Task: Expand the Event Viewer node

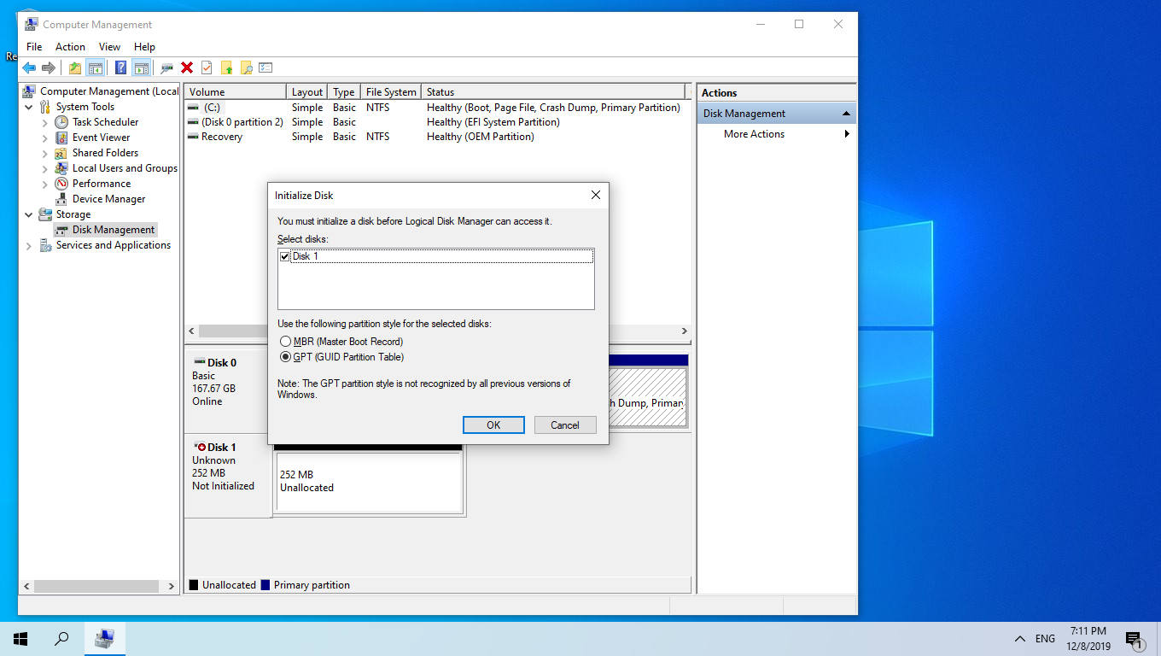Action: (45, 138)
